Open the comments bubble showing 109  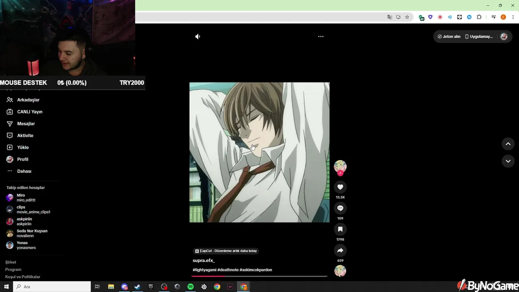[x=340, y=208]
